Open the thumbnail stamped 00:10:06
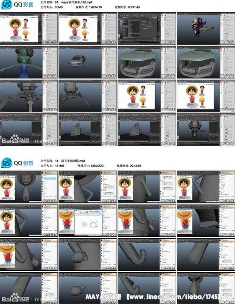 [206, 187]
